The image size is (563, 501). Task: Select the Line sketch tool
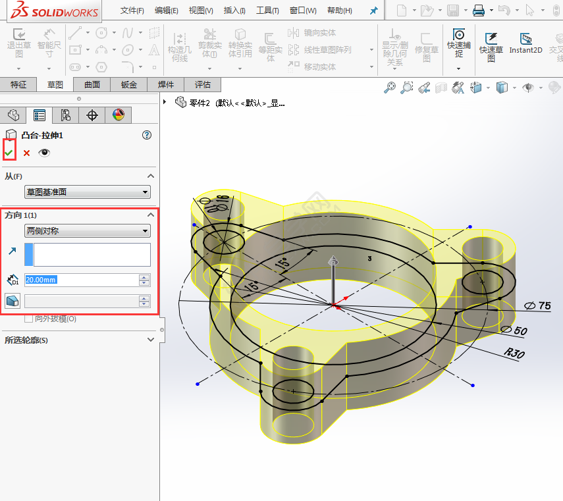pos(76,33)
